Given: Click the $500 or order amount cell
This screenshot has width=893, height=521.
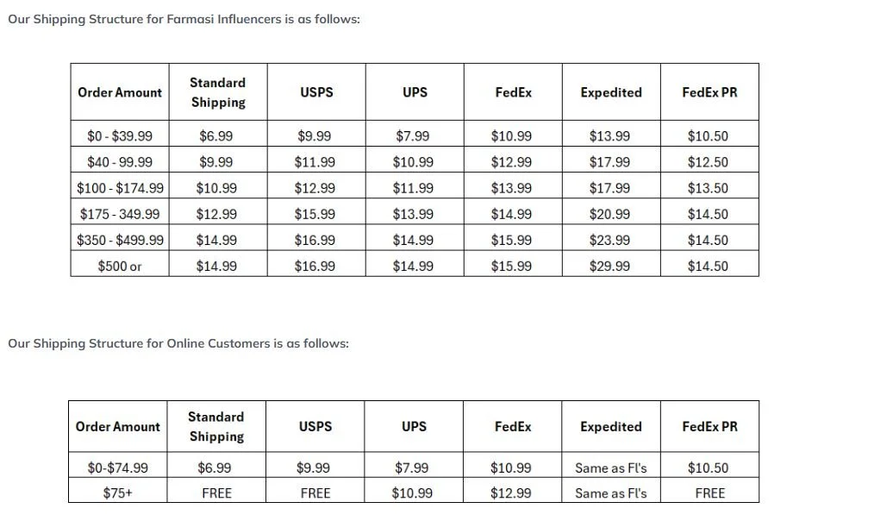Looking at the screenshot, I should 120,267.
